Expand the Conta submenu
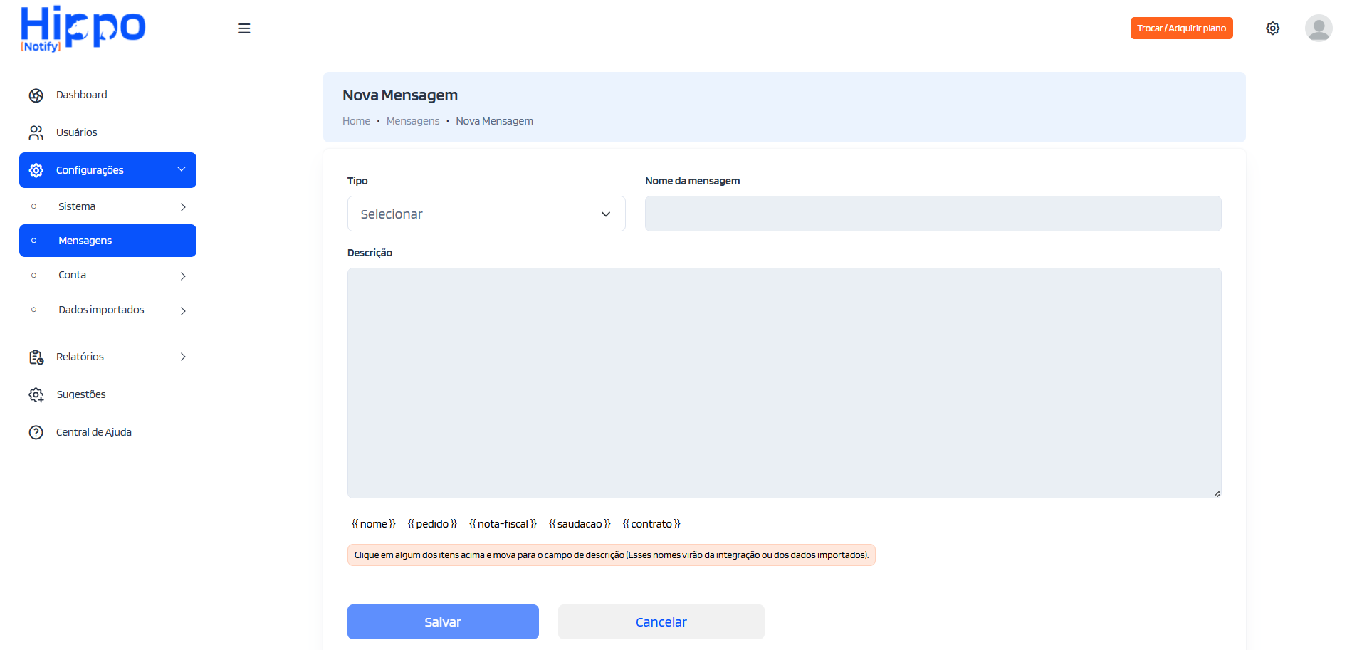The width and height of the screenshot is (1352, 650). tap(183, 276)
